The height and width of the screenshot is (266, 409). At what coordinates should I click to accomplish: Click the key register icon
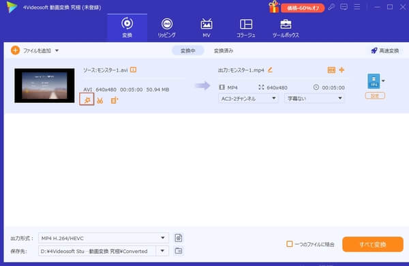331,7
